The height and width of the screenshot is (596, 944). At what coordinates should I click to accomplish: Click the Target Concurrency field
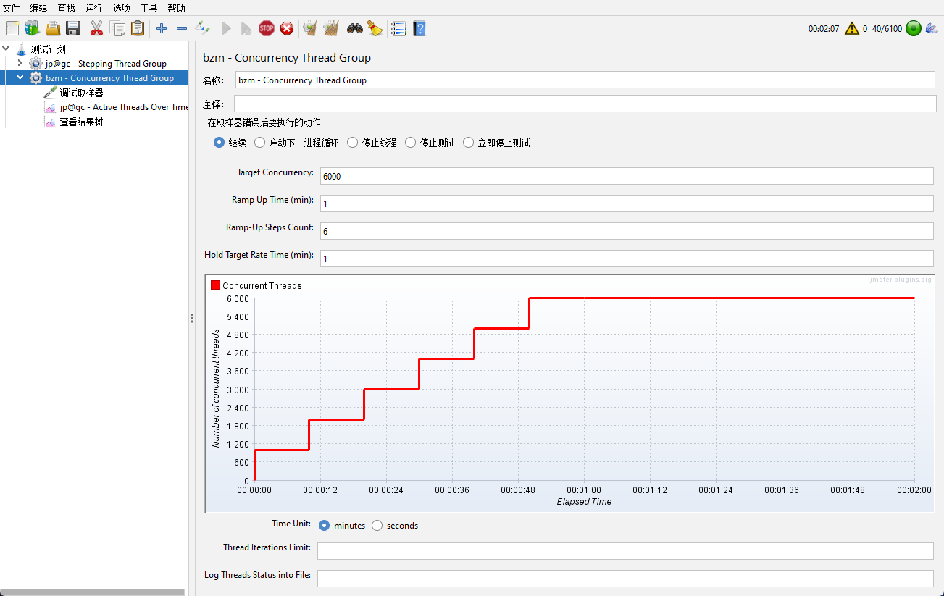pos(627,176)
